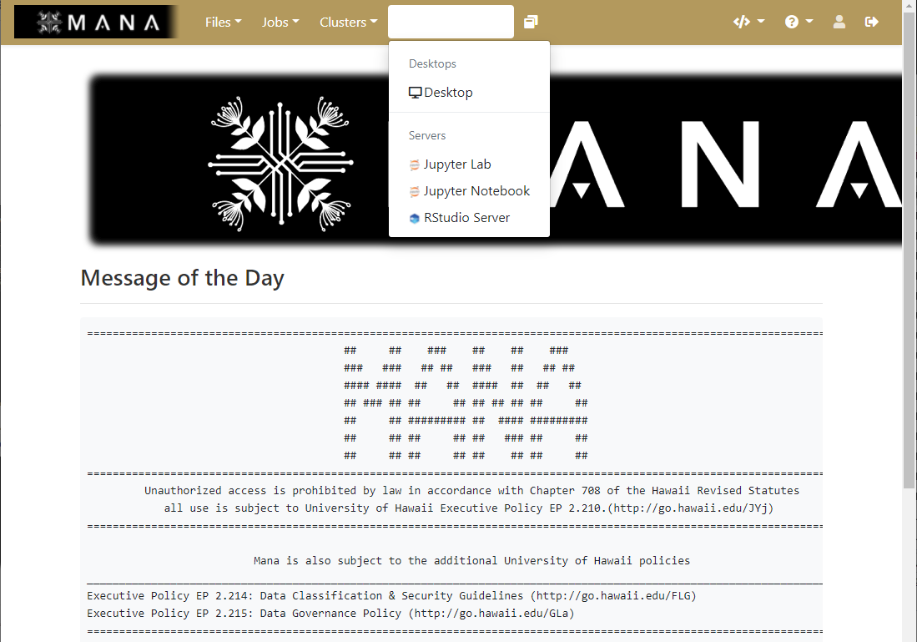
Task: Click 'Mana is also subject' policy line
Action: coord(471,561)
